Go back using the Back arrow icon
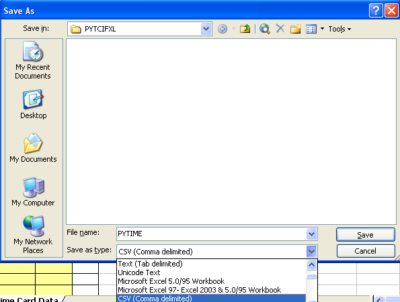 click(x=223, y=29)
